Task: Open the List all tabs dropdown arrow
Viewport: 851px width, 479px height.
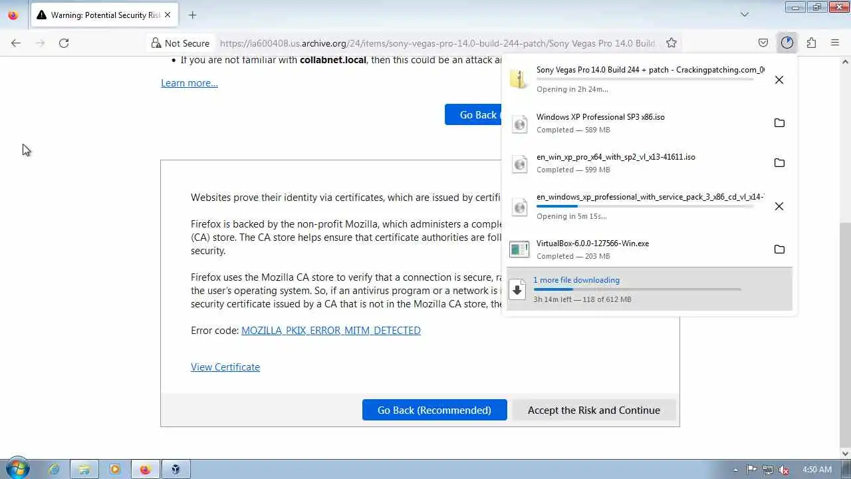Action: [745, 15]
